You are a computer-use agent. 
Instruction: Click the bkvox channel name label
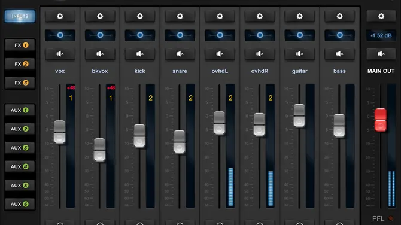tap(100, 71)
